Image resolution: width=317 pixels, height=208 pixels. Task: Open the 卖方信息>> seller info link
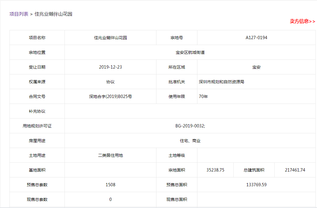[x=302, y=21]
